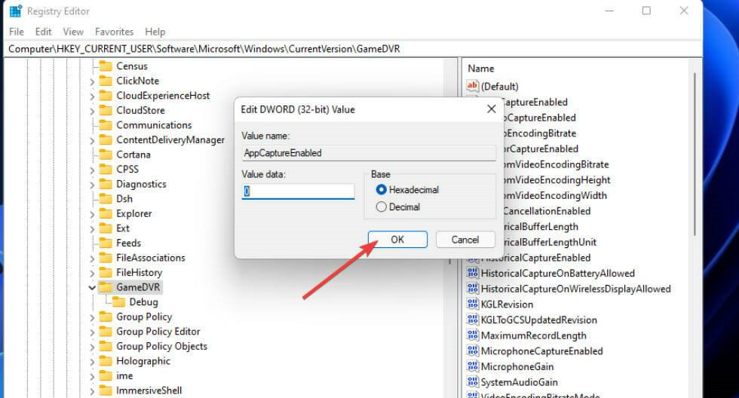Click the Cortana folder icon
Viewport: 739px width, 398px height.
coord(106,155)
